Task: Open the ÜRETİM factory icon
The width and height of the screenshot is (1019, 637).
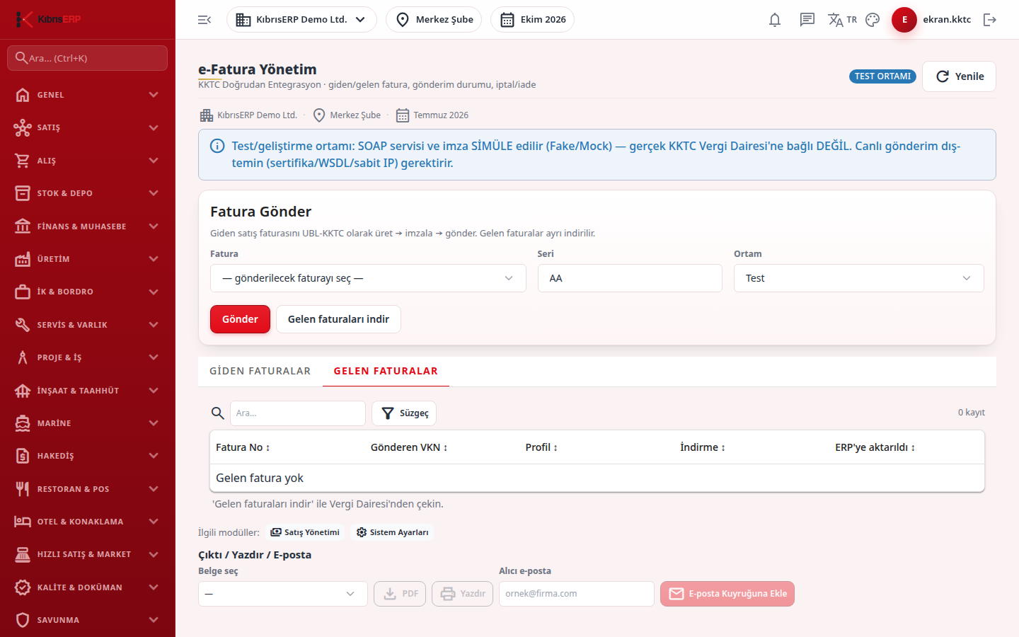Action: (23, 259)
